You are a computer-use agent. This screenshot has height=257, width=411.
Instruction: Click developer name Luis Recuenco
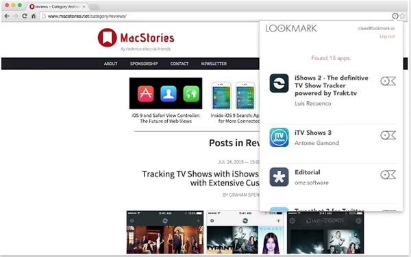click(x=313, y=103)
